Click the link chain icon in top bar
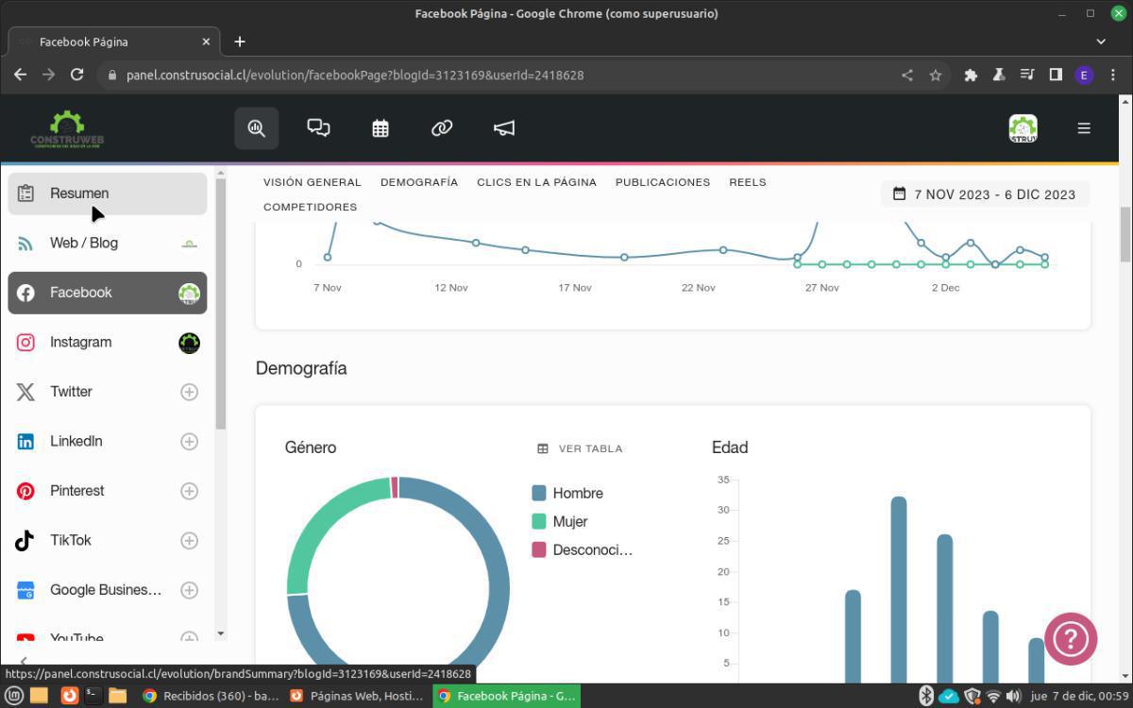This screenshot has height=708, width=1133. tap(442, 128)
